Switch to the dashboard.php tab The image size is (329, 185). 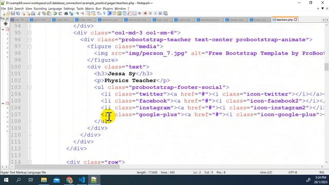[x=210, y=20]
